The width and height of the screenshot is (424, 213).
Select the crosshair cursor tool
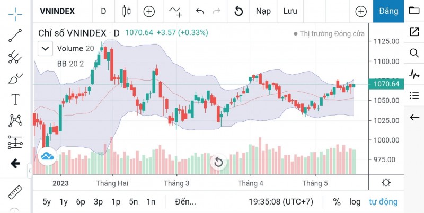15,12
